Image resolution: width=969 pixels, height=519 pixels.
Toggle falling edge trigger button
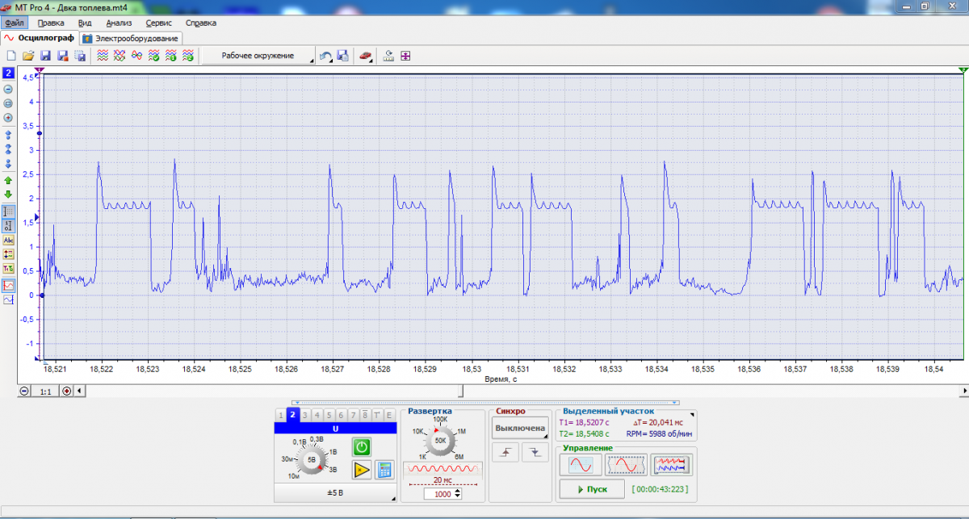click(x=534, y=453)
